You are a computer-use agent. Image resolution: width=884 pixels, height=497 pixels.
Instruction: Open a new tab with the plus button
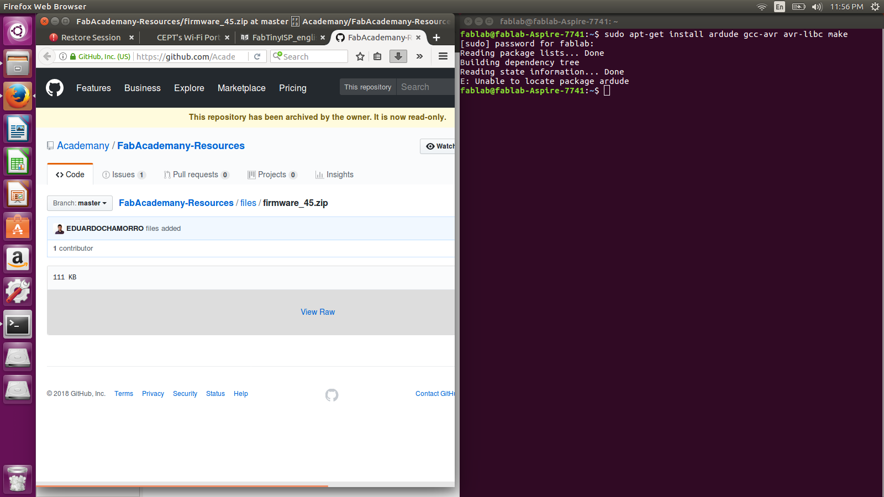click(x=436, y=38)
